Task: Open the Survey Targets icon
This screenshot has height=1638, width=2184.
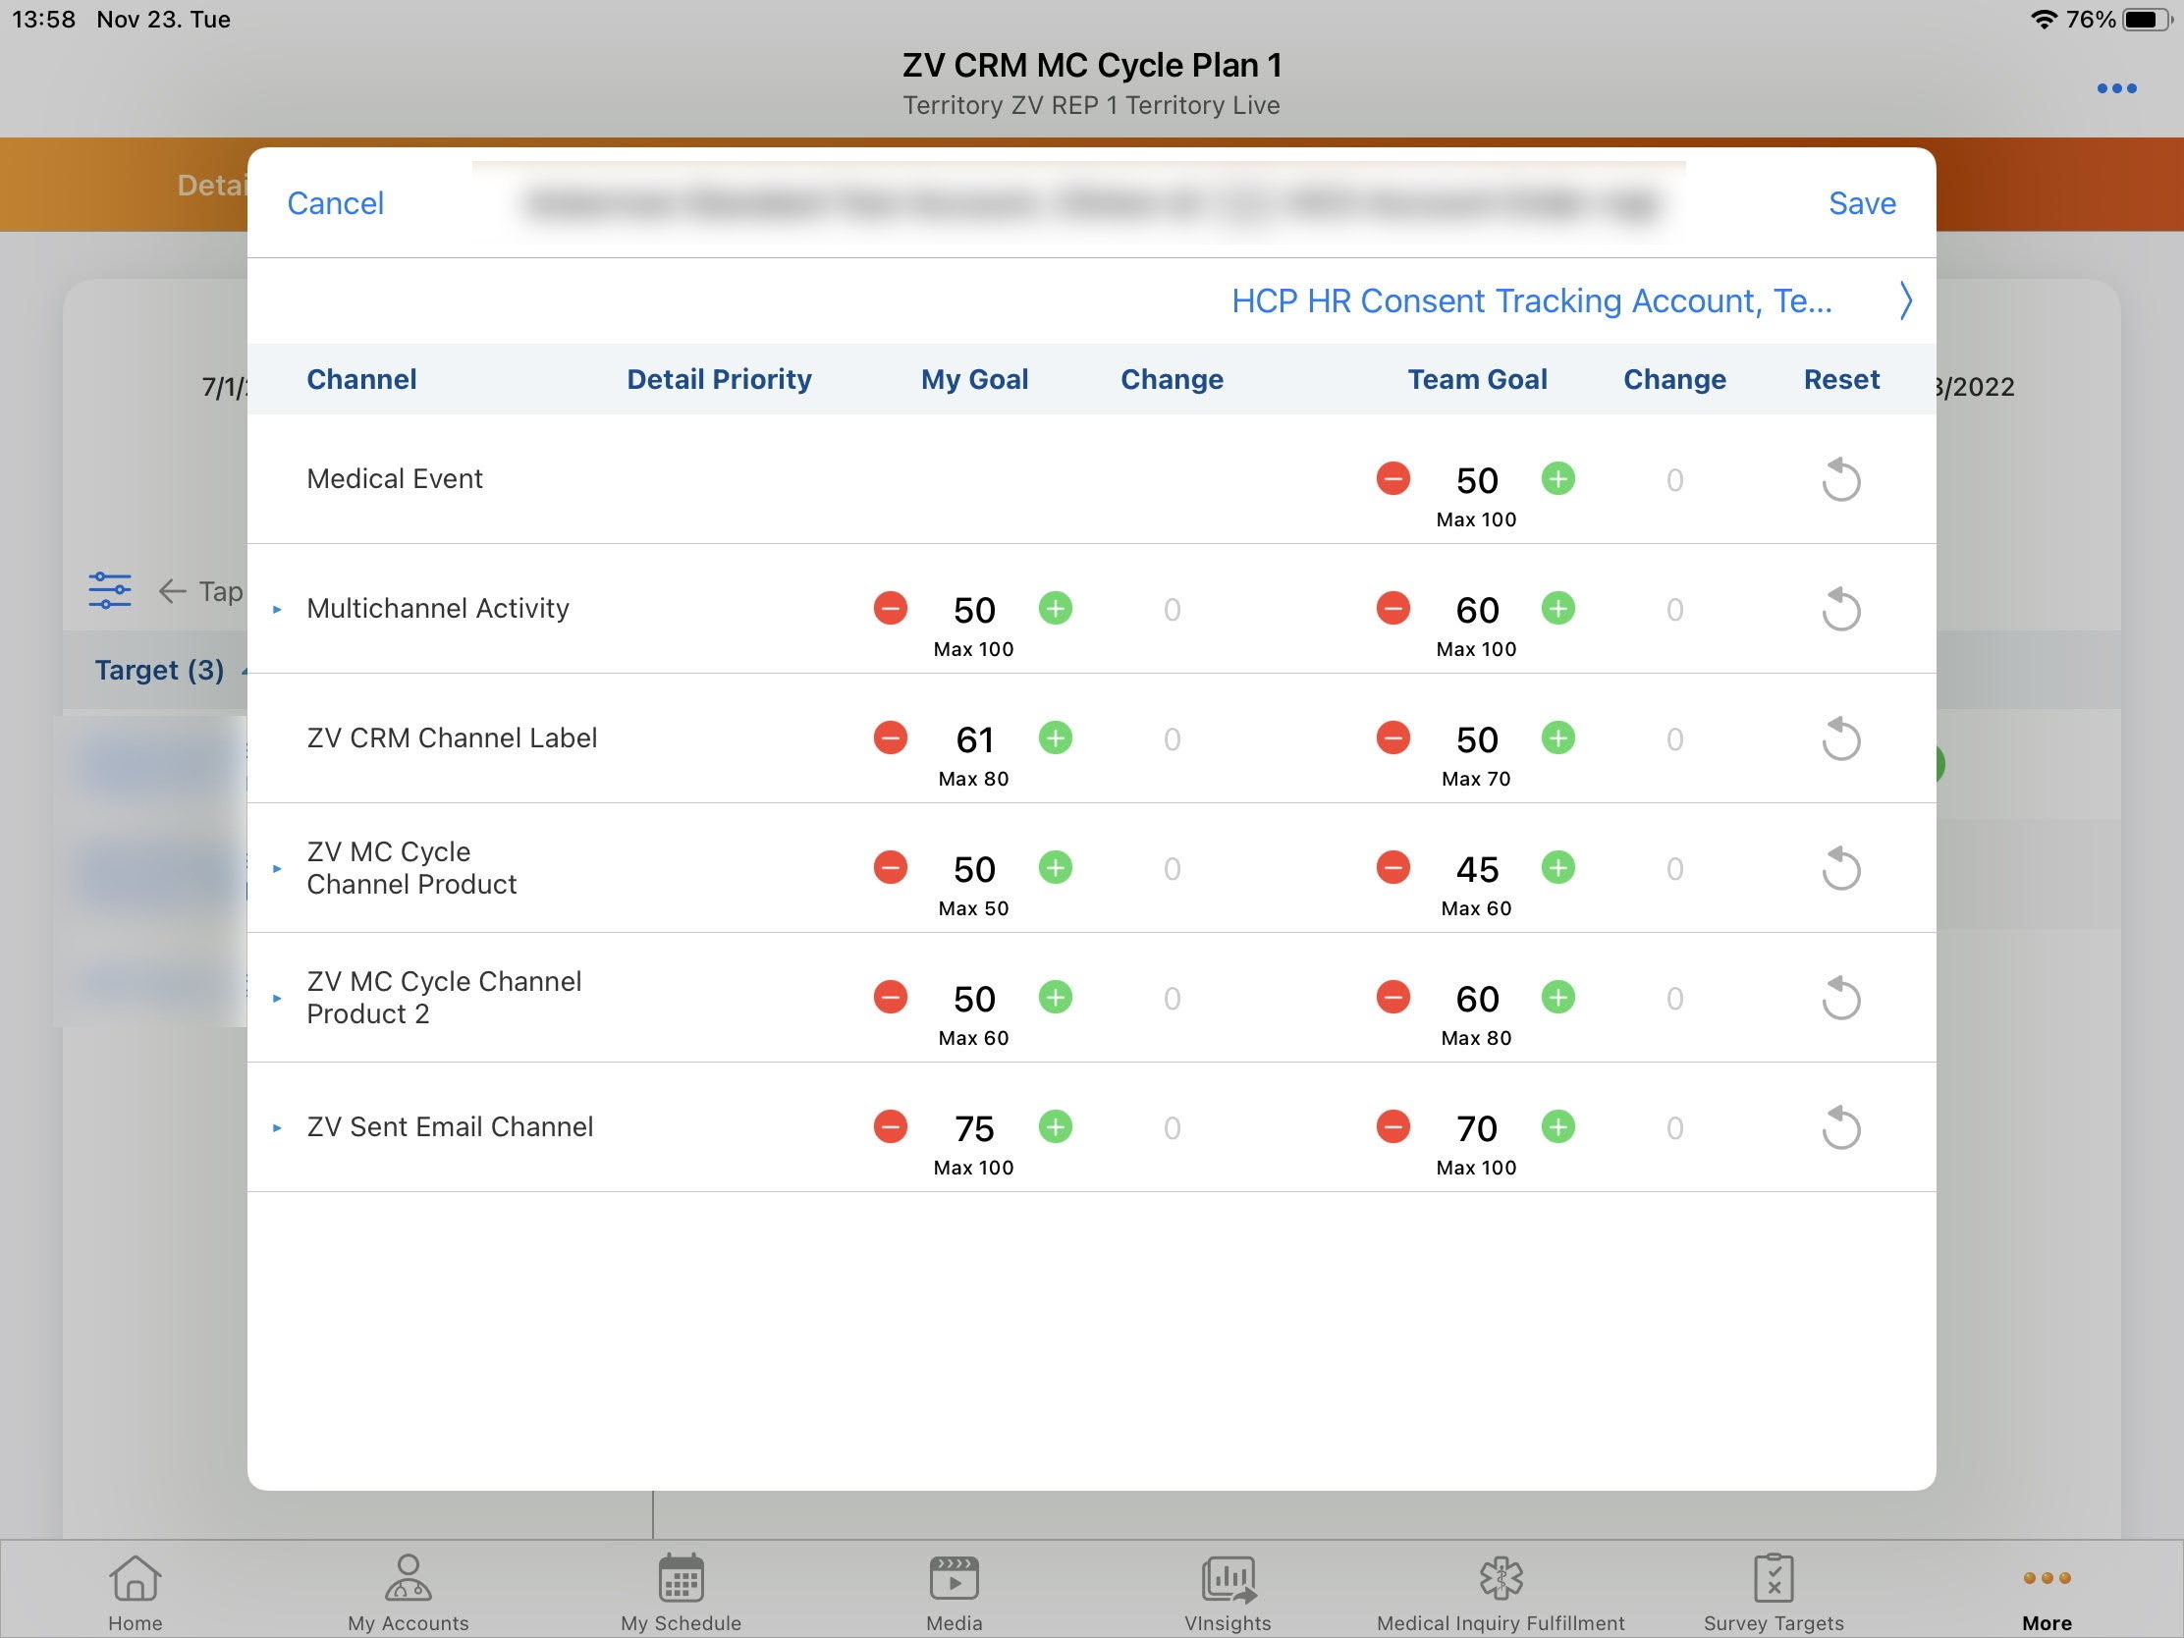Action: (x=1774, y=1592)
